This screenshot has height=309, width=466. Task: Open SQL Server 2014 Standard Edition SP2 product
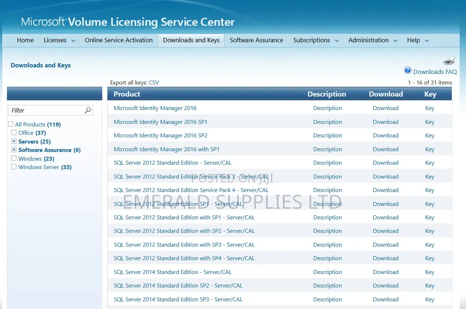click(178, 285)
